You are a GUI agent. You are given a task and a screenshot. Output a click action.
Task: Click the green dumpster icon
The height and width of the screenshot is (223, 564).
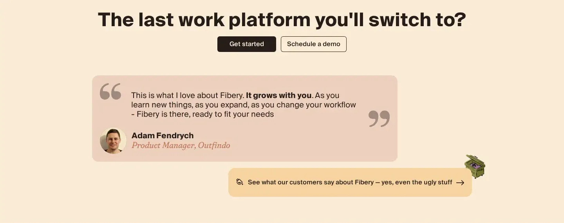tap(475, 166)
